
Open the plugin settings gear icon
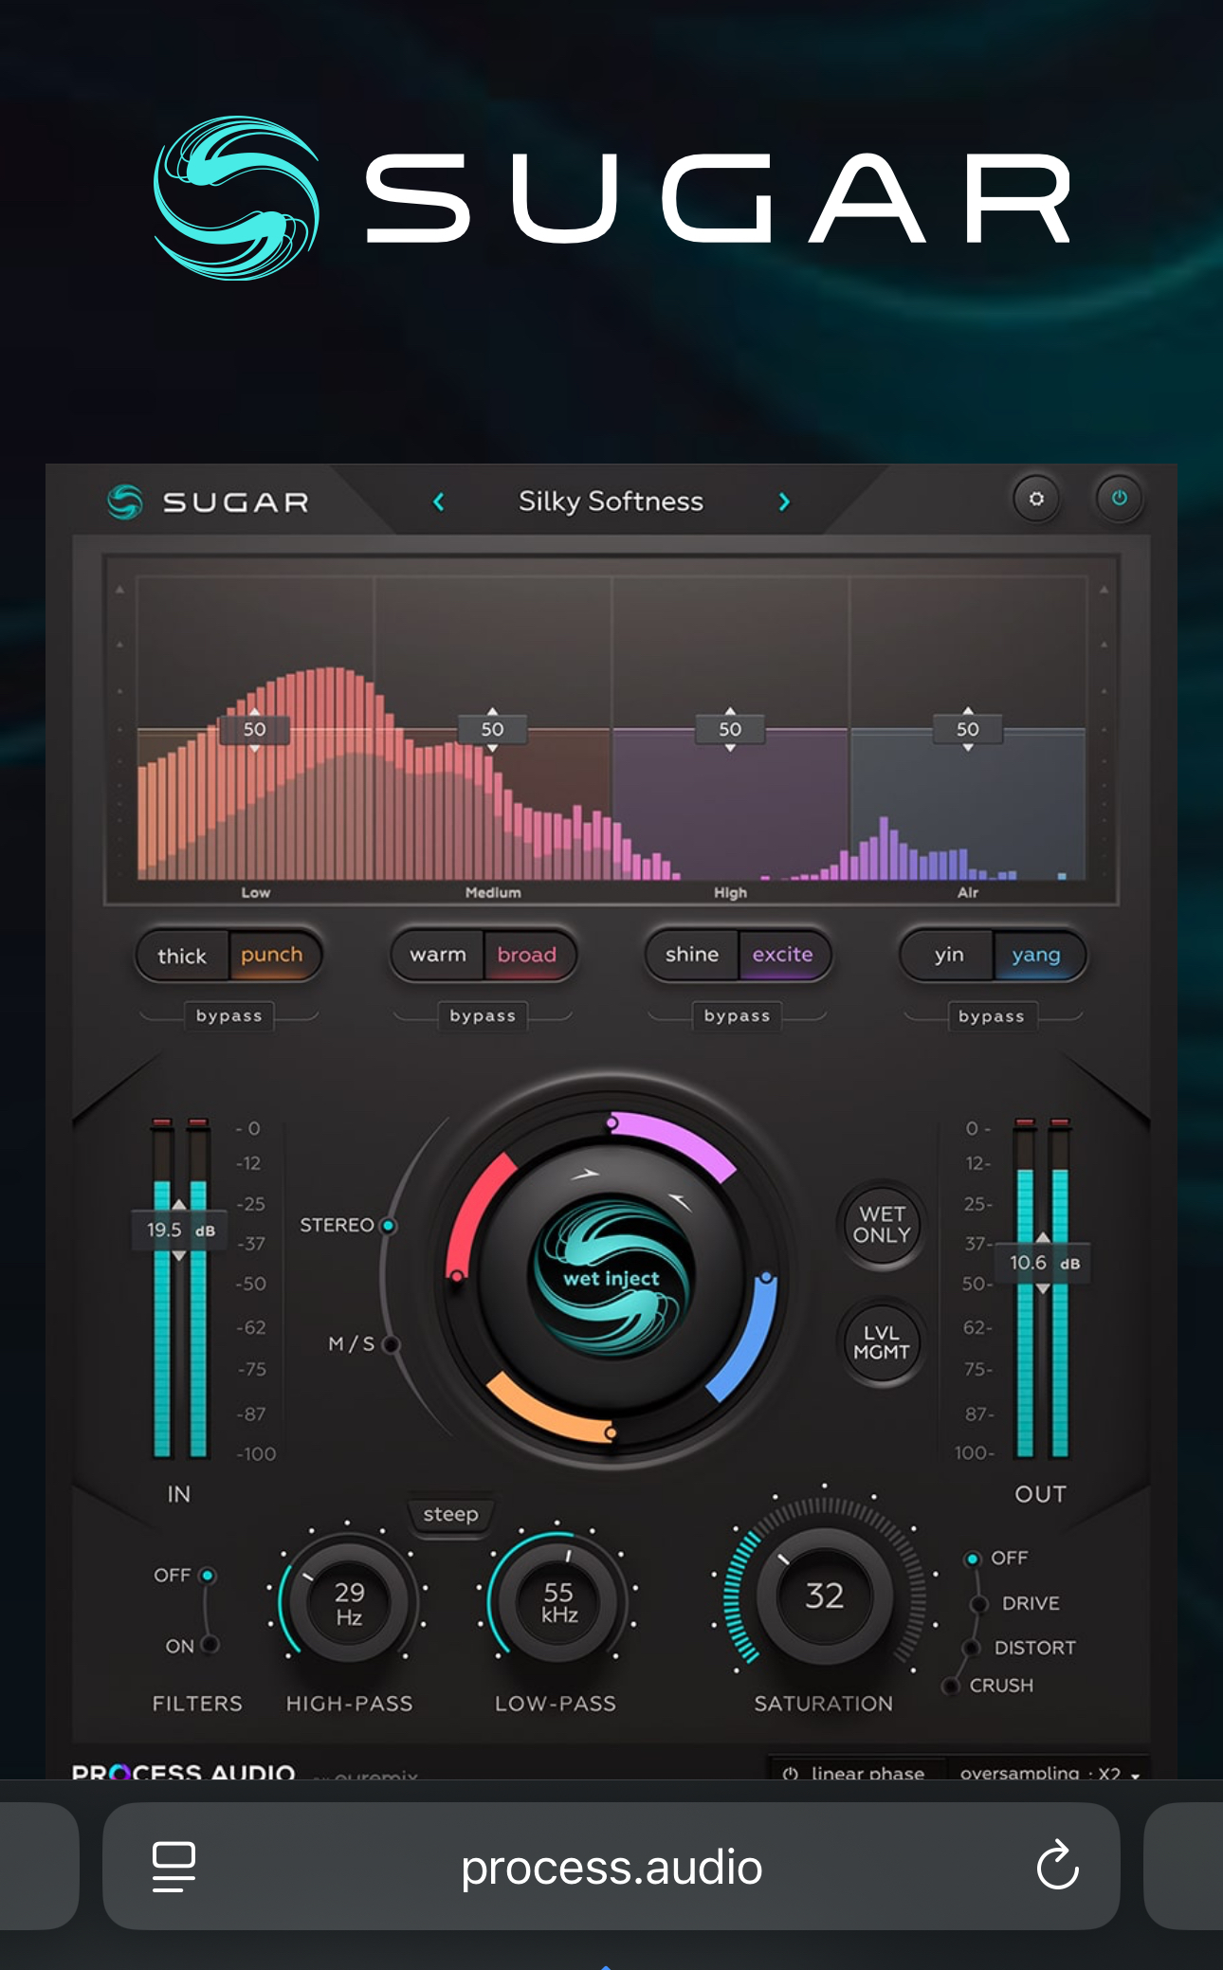point(1036,499)
